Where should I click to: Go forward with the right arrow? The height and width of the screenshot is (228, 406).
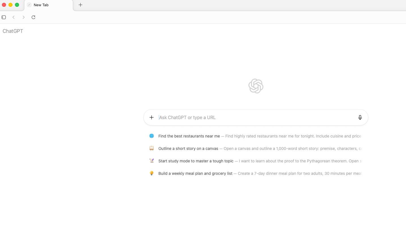click(x=24, y=17)
